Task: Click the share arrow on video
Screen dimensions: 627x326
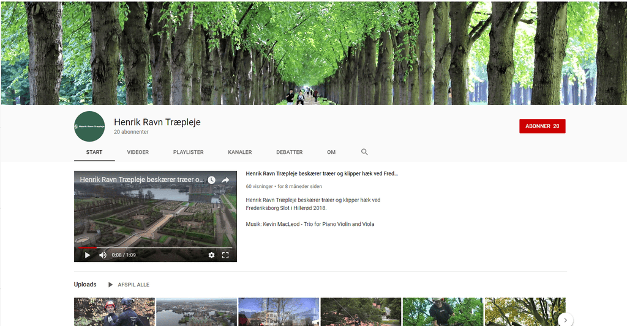Action: tap(225, 180)
